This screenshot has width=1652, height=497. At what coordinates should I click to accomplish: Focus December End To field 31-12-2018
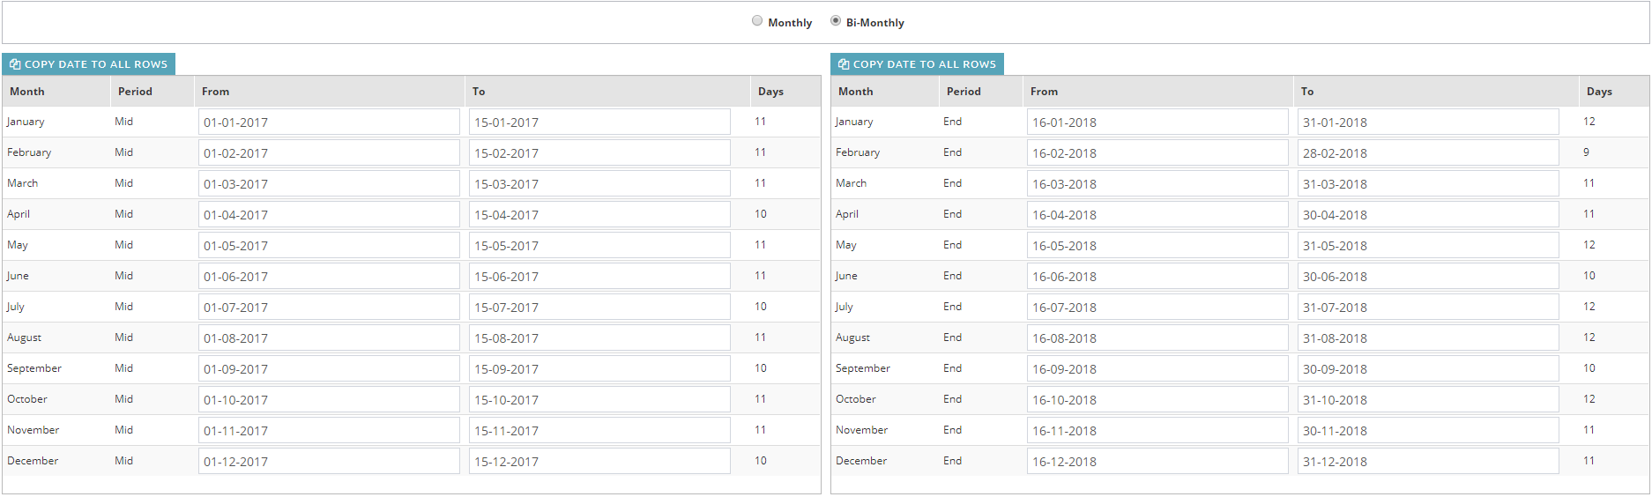1427,462
